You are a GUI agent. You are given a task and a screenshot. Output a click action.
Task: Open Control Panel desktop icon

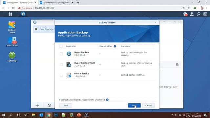point(12,42)
